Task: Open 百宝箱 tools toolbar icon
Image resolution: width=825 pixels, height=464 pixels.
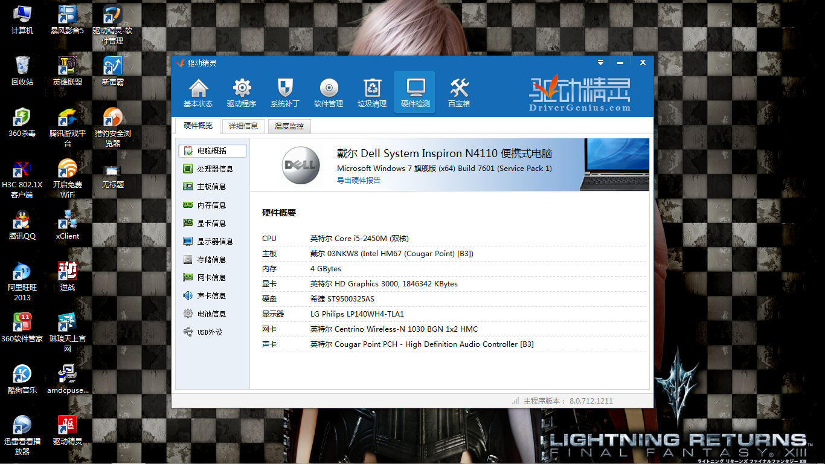Action: click(x=459, y=92)
